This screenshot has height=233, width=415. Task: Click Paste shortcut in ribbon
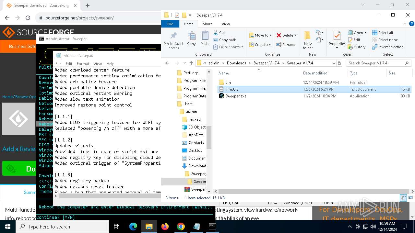[x=228, y=47]
